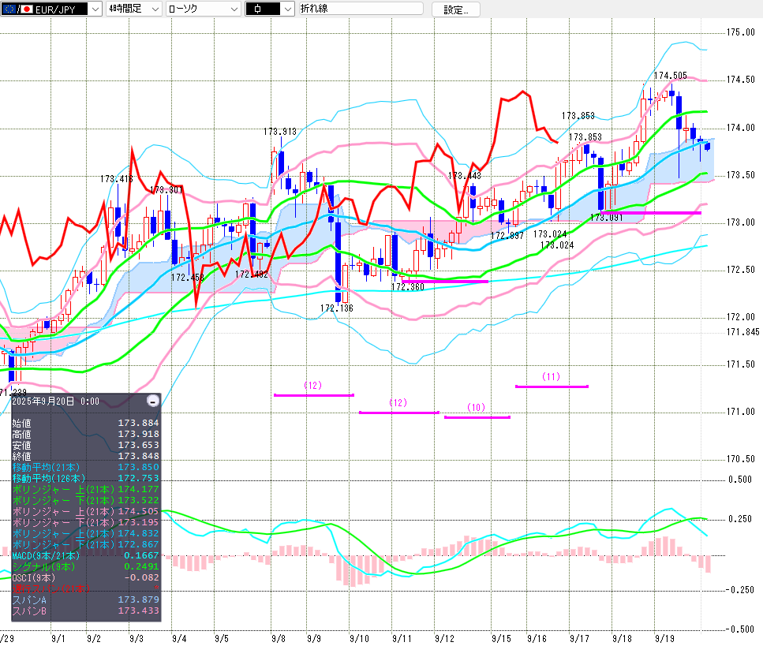Click the 折れ線 text field
Viewport: 763px width, 646px height.
(359, 9)
